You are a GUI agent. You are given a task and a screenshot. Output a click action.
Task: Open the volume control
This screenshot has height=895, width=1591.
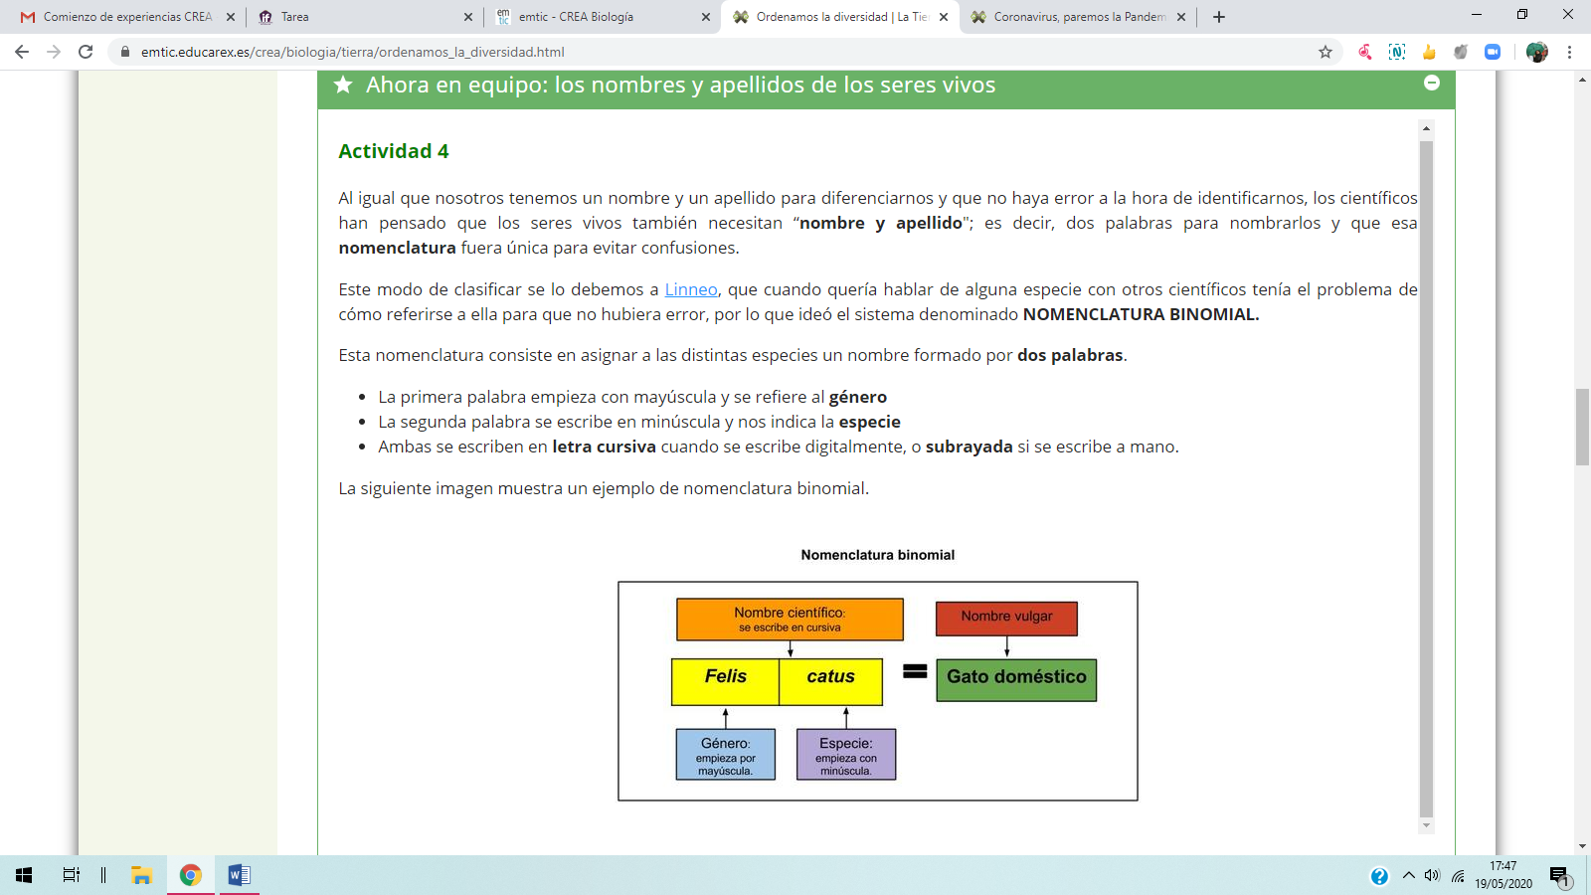1432,875
